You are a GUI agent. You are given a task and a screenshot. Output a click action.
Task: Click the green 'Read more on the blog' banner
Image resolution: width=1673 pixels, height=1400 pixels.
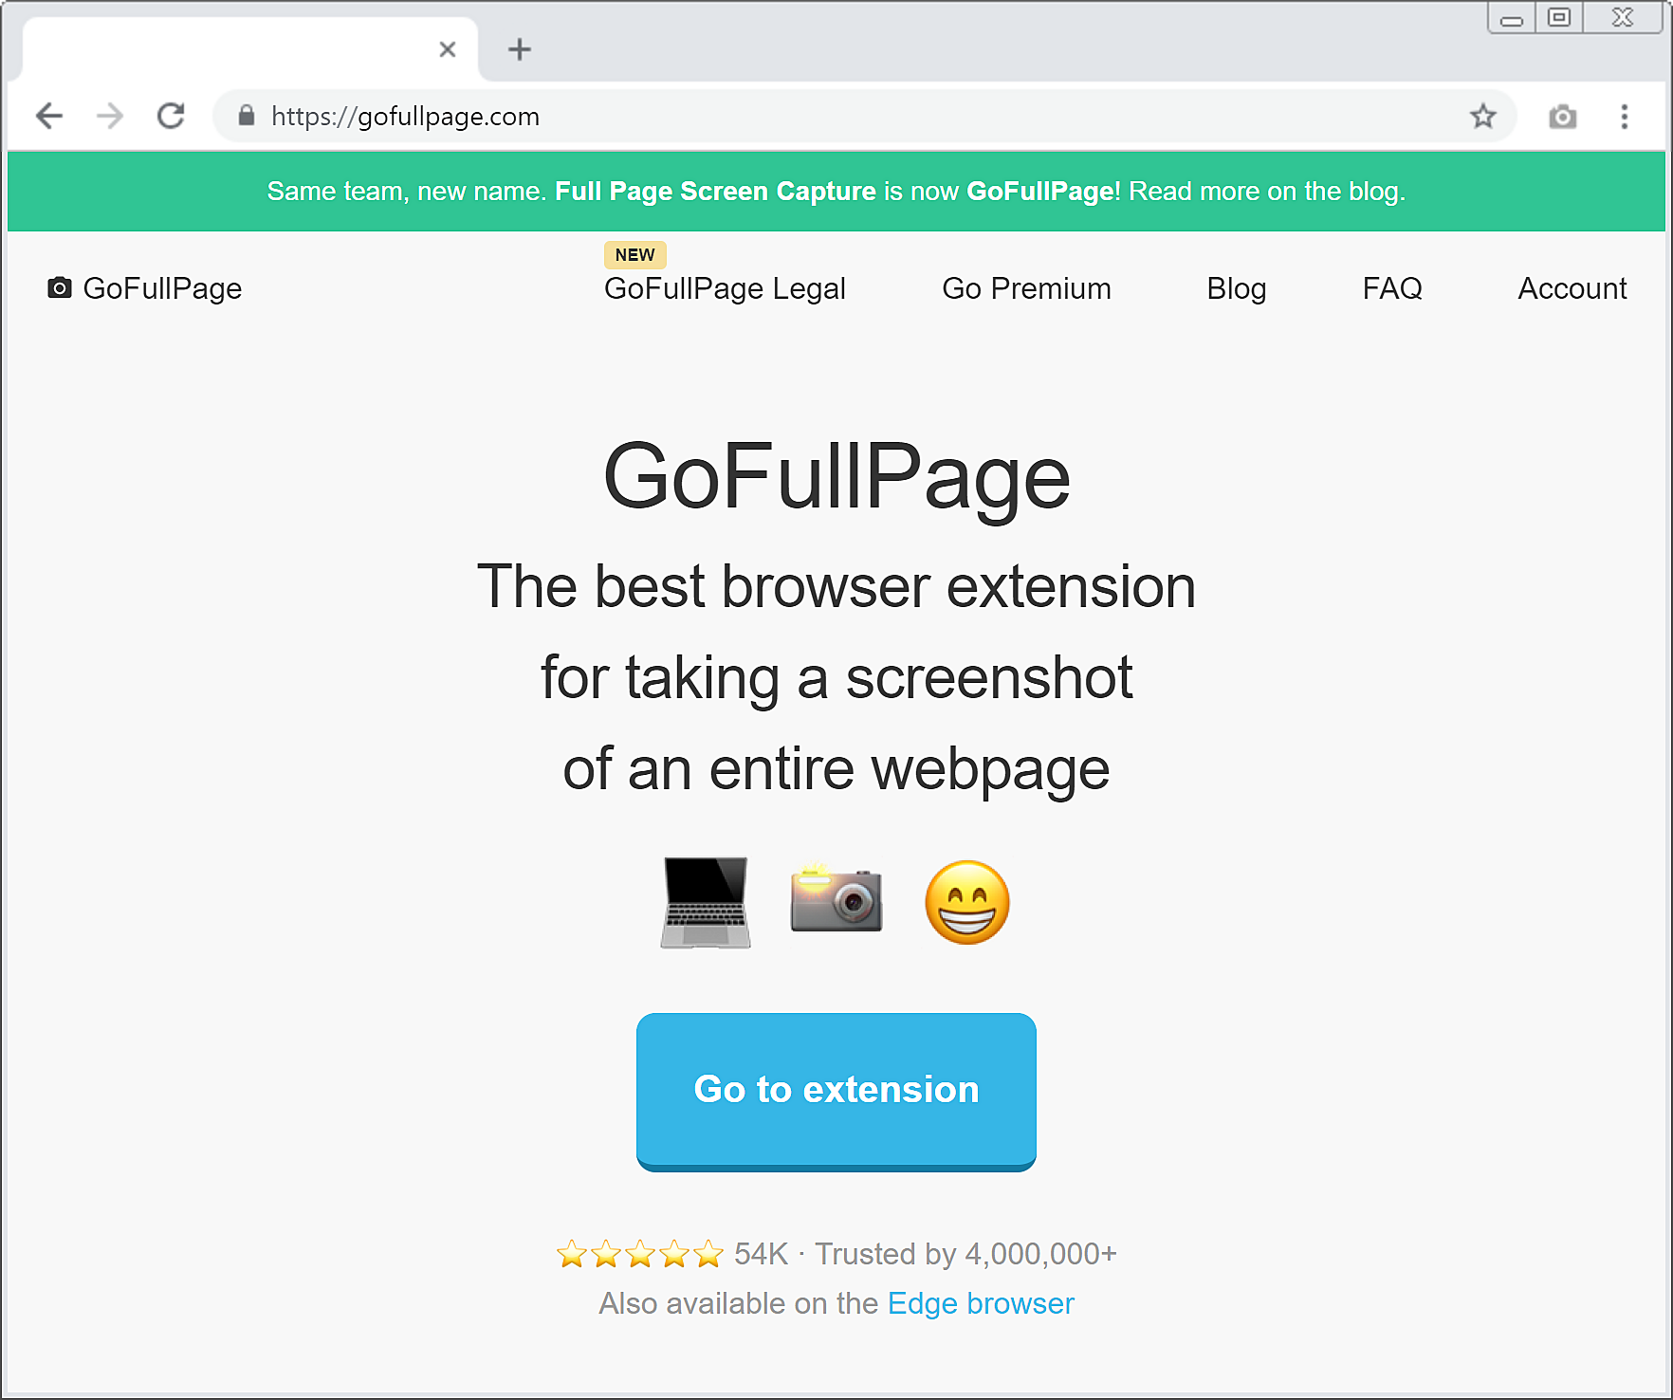[836, 191]
